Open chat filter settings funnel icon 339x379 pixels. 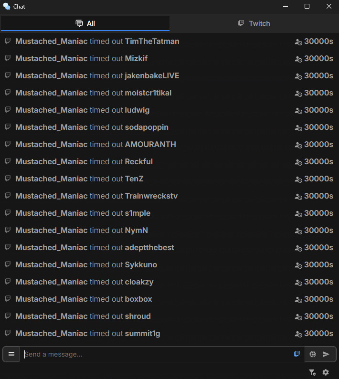pyautogui.click(x=312, y=372)
